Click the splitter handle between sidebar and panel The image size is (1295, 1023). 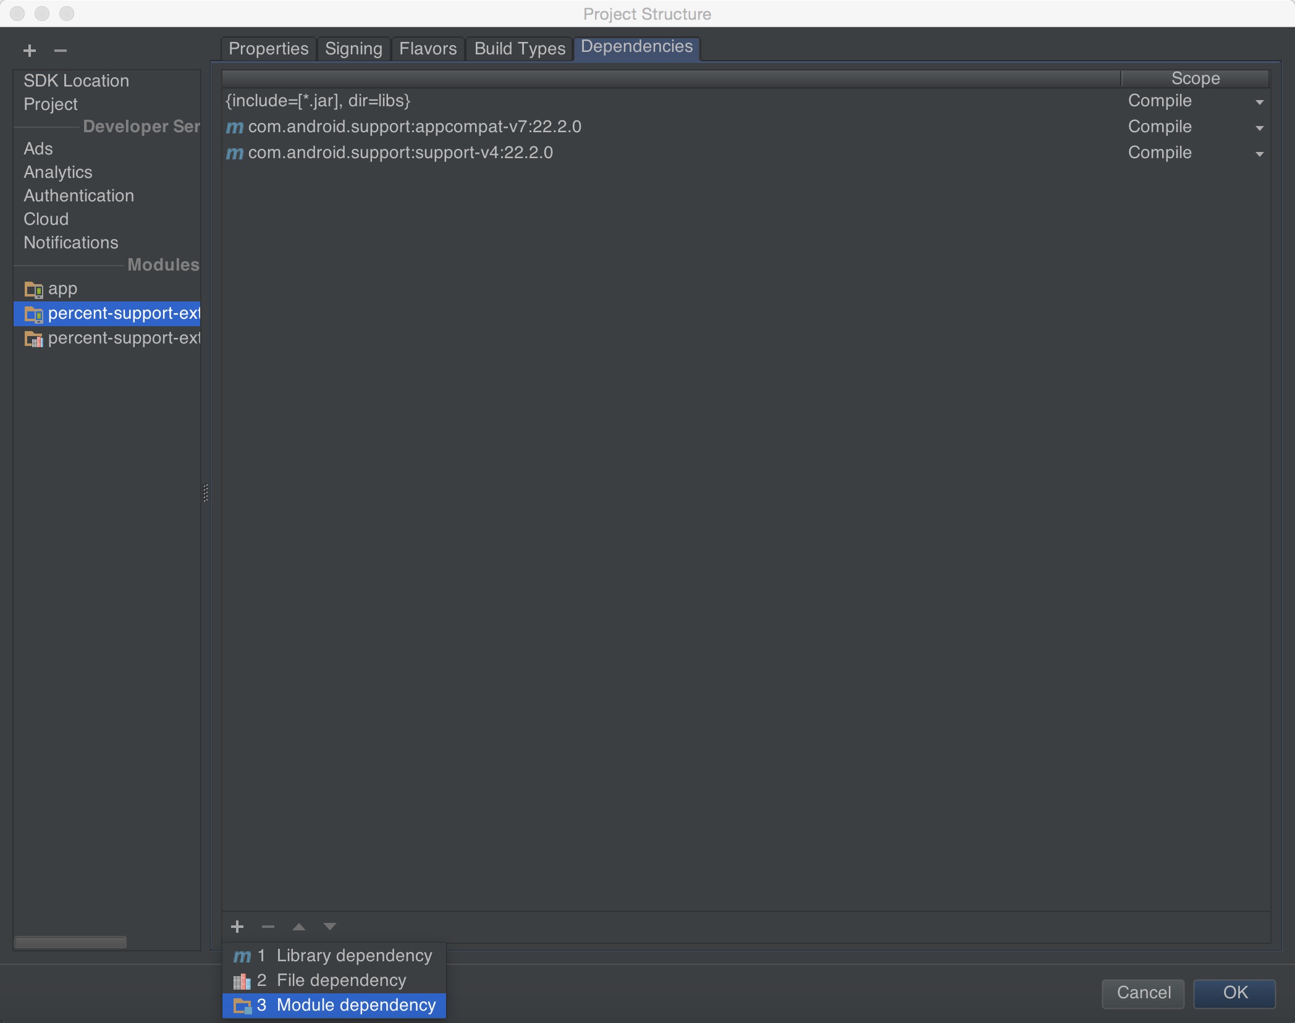205,492
